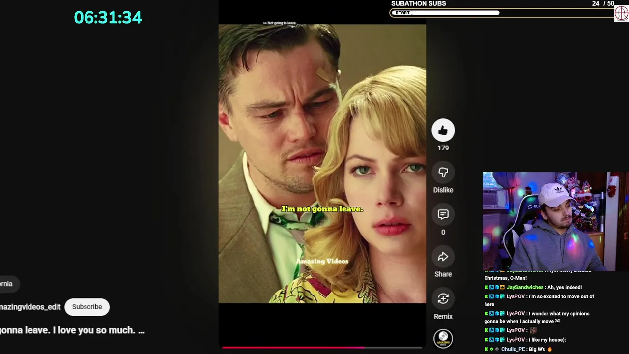This screenshot has width=629, height=354.
Task: Click the streamer webcam feed
Action: (x=555, y=221)
